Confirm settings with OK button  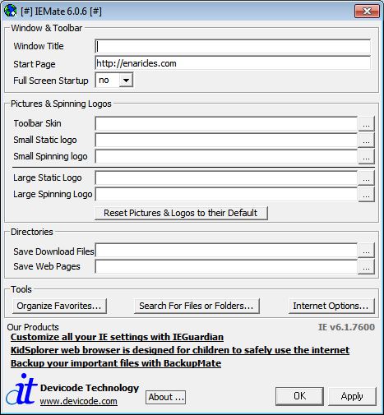299,396
